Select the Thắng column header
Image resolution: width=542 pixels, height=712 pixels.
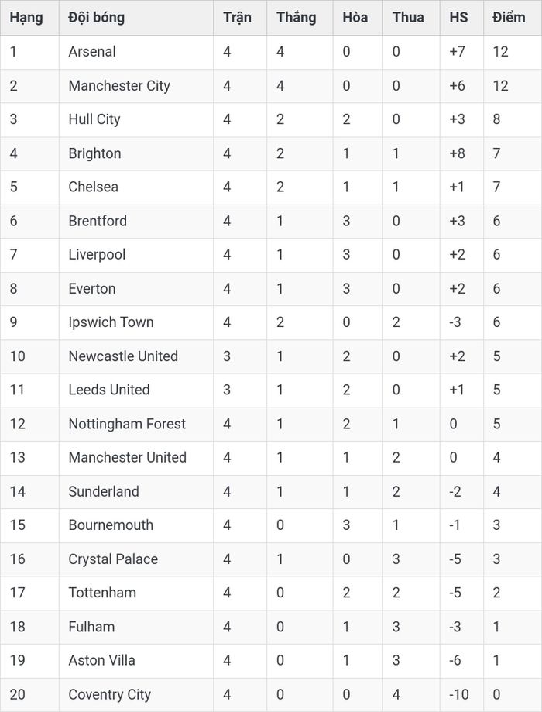tap(297, 18)
